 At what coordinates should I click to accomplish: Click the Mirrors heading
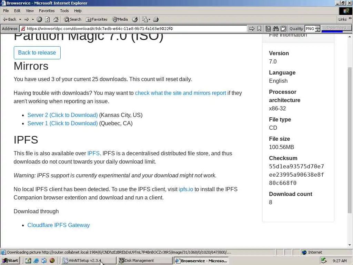coord(31,66)
